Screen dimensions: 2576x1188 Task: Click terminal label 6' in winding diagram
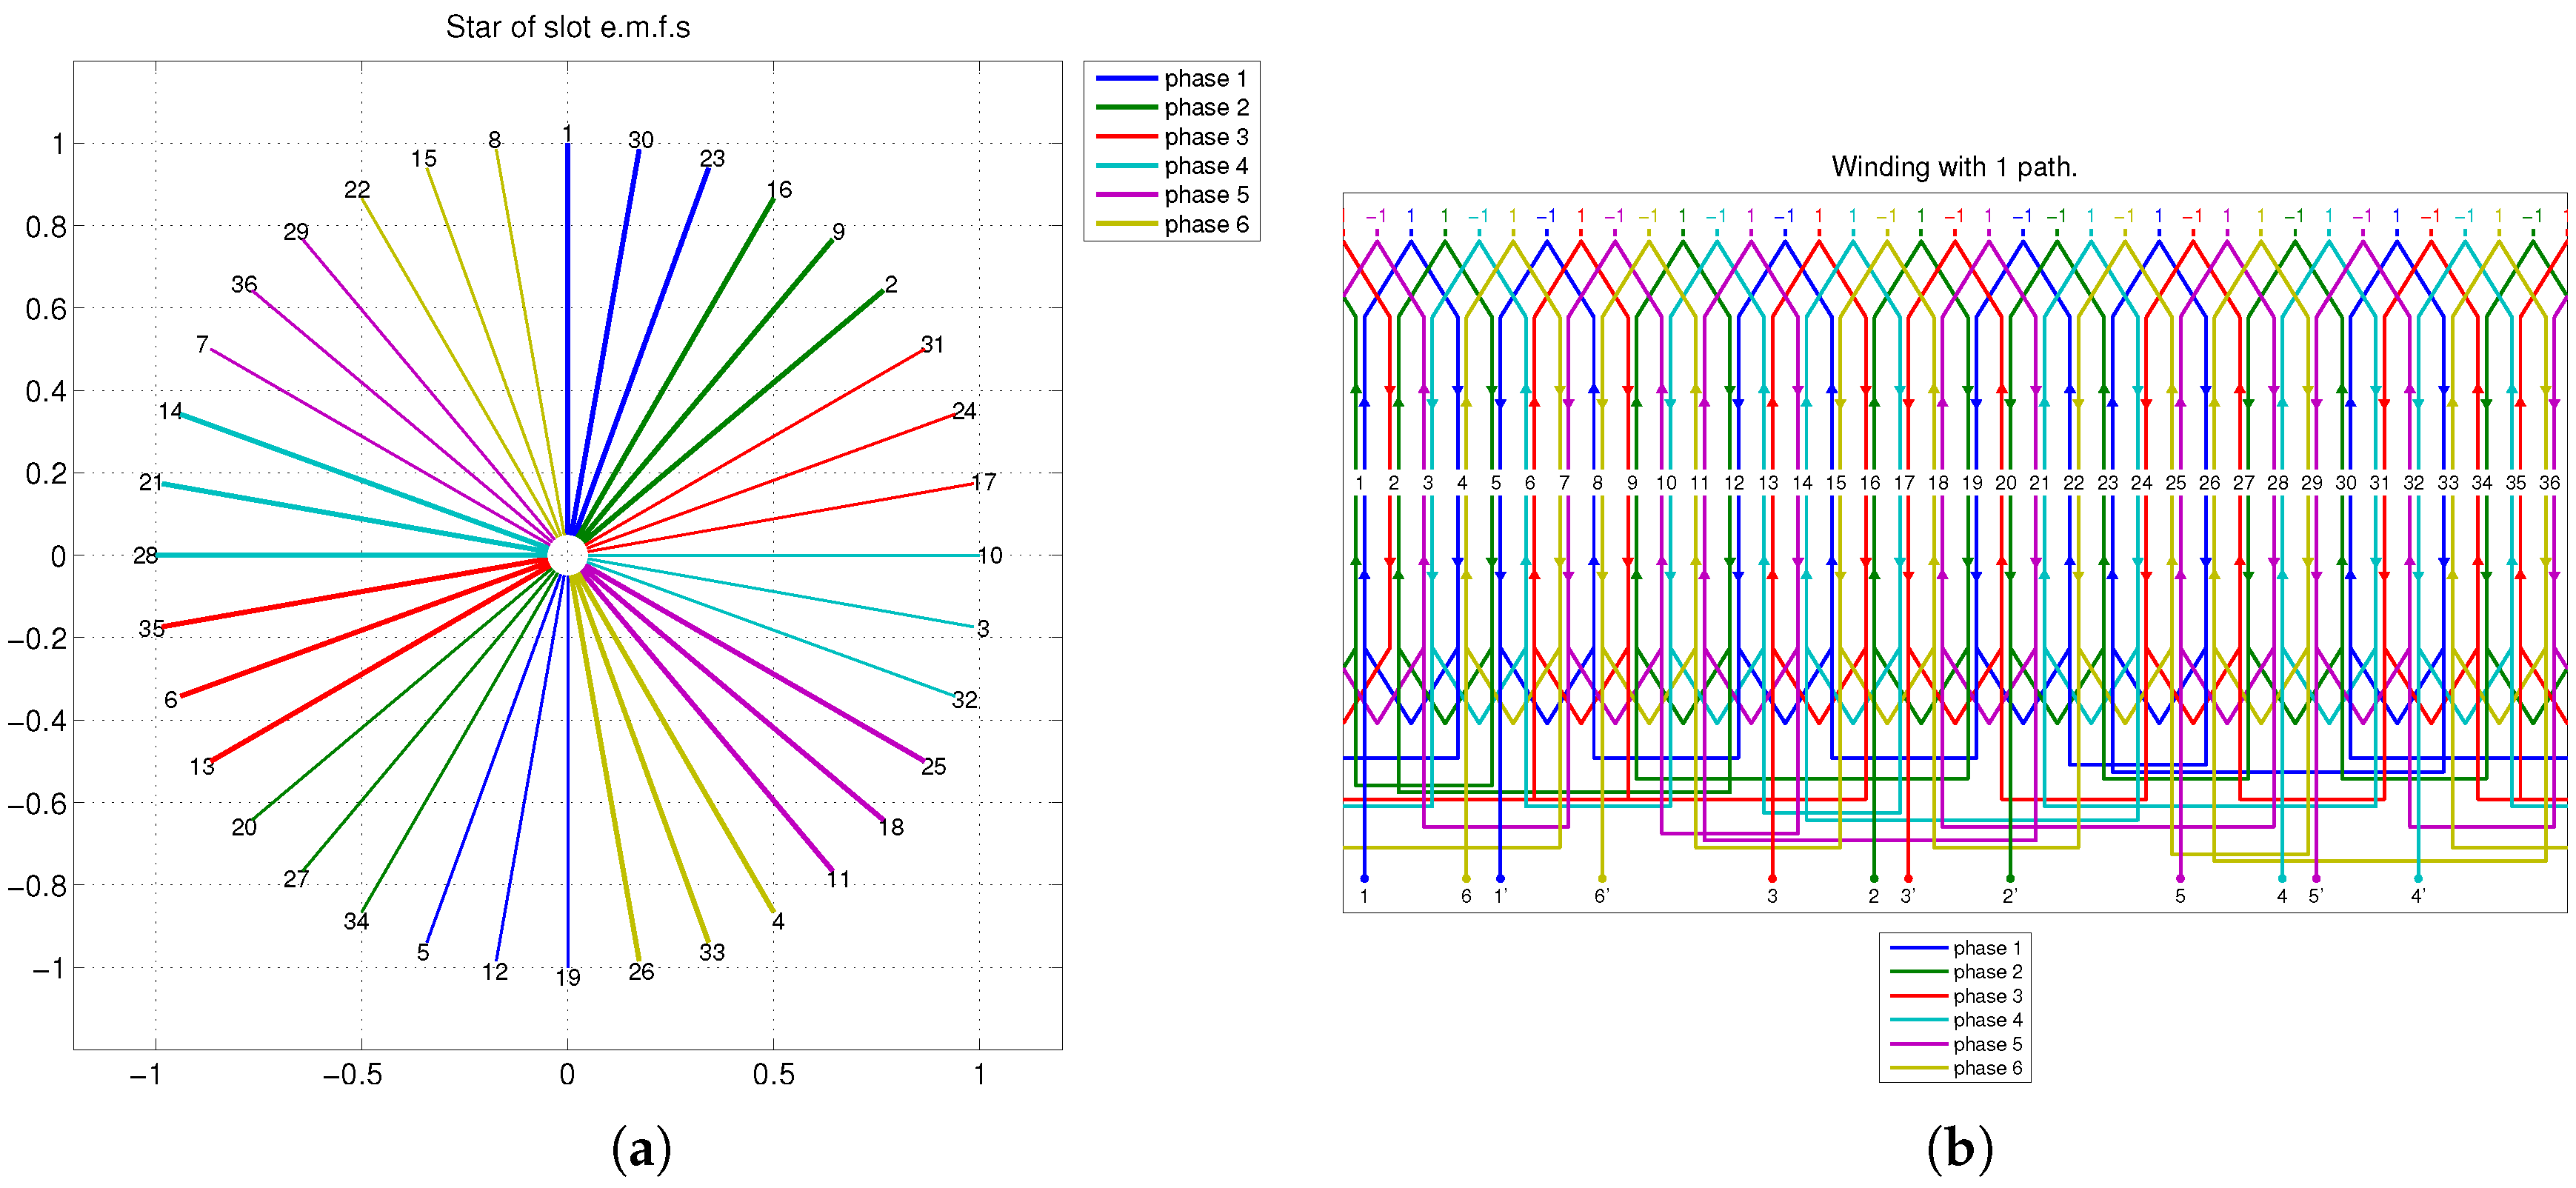[x=1601, y=896]
